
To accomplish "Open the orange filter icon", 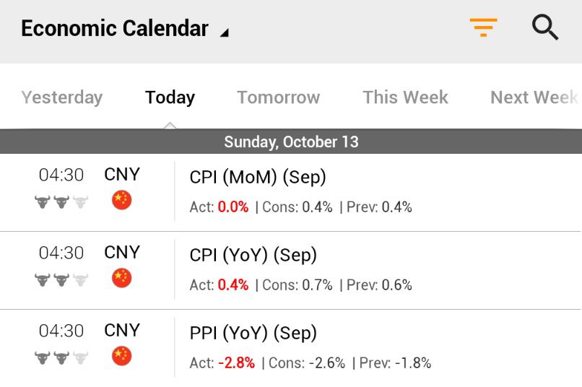I will click(483, 28).
